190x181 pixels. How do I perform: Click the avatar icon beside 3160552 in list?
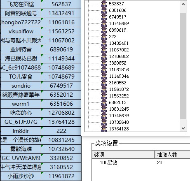(x=104, y=83)
